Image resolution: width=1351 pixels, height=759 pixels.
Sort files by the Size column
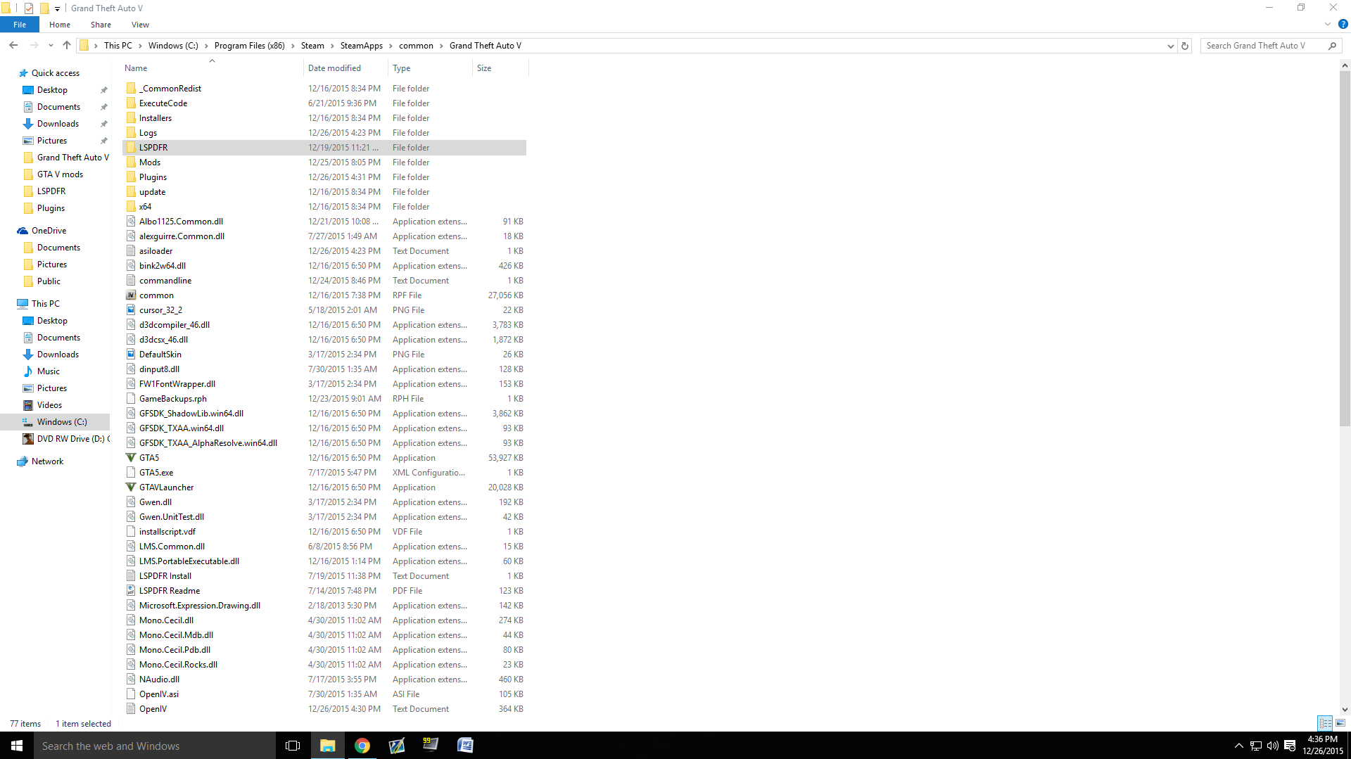500,68
